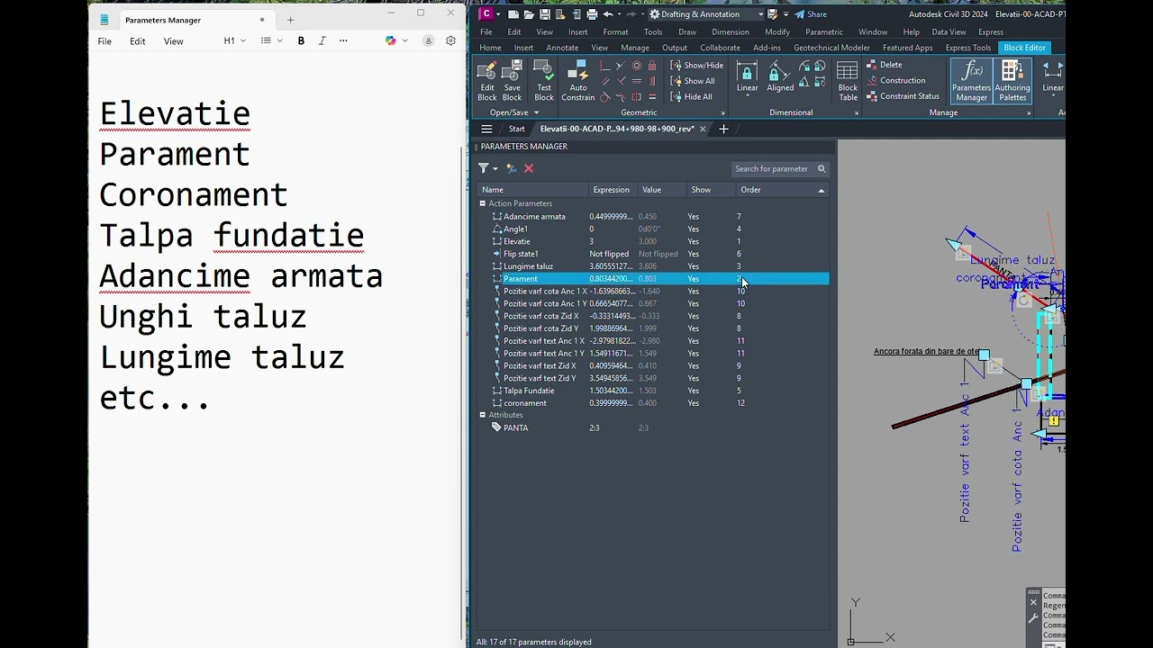Toggle Show value for coronament row
Viewport: 1153px width, 648px height.
(694, 403)
